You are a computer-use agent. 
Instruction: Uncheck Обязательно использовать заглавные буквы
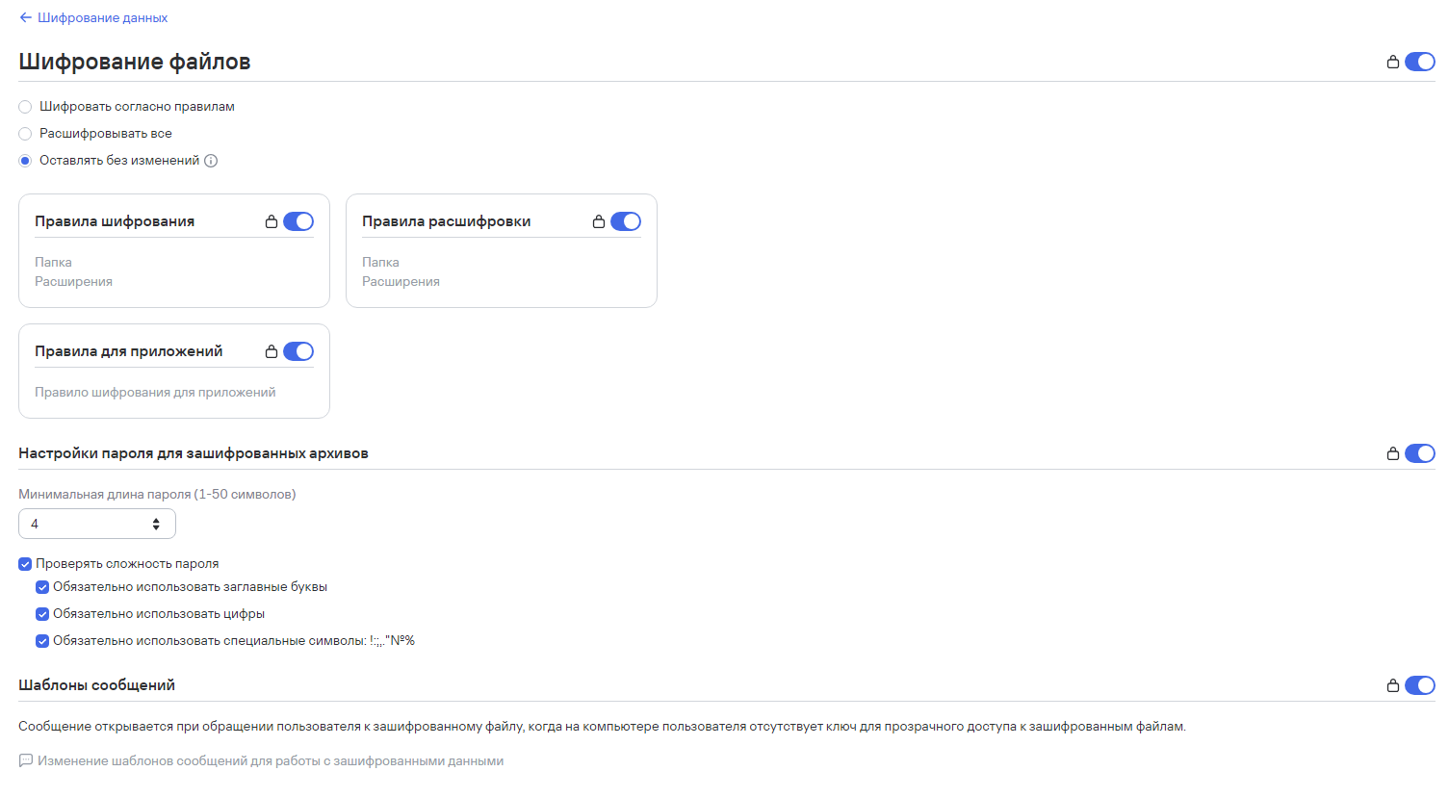[42, 587]
